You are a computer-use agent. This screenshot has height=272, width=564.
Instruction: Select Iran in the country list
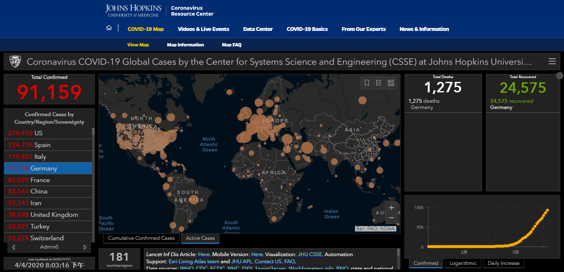coord(48,203)
